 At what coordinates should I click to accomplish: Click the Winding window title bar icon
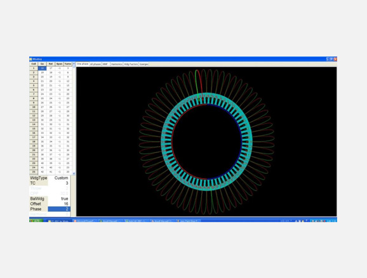(x=31, y=59)
